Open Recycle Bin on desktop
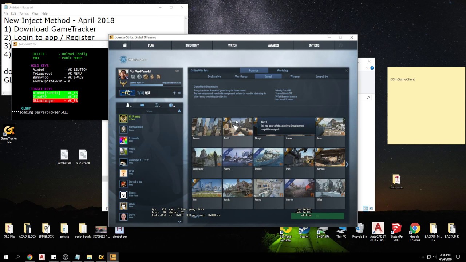Viewport: 466px width, 262px height. click(359, 231)
